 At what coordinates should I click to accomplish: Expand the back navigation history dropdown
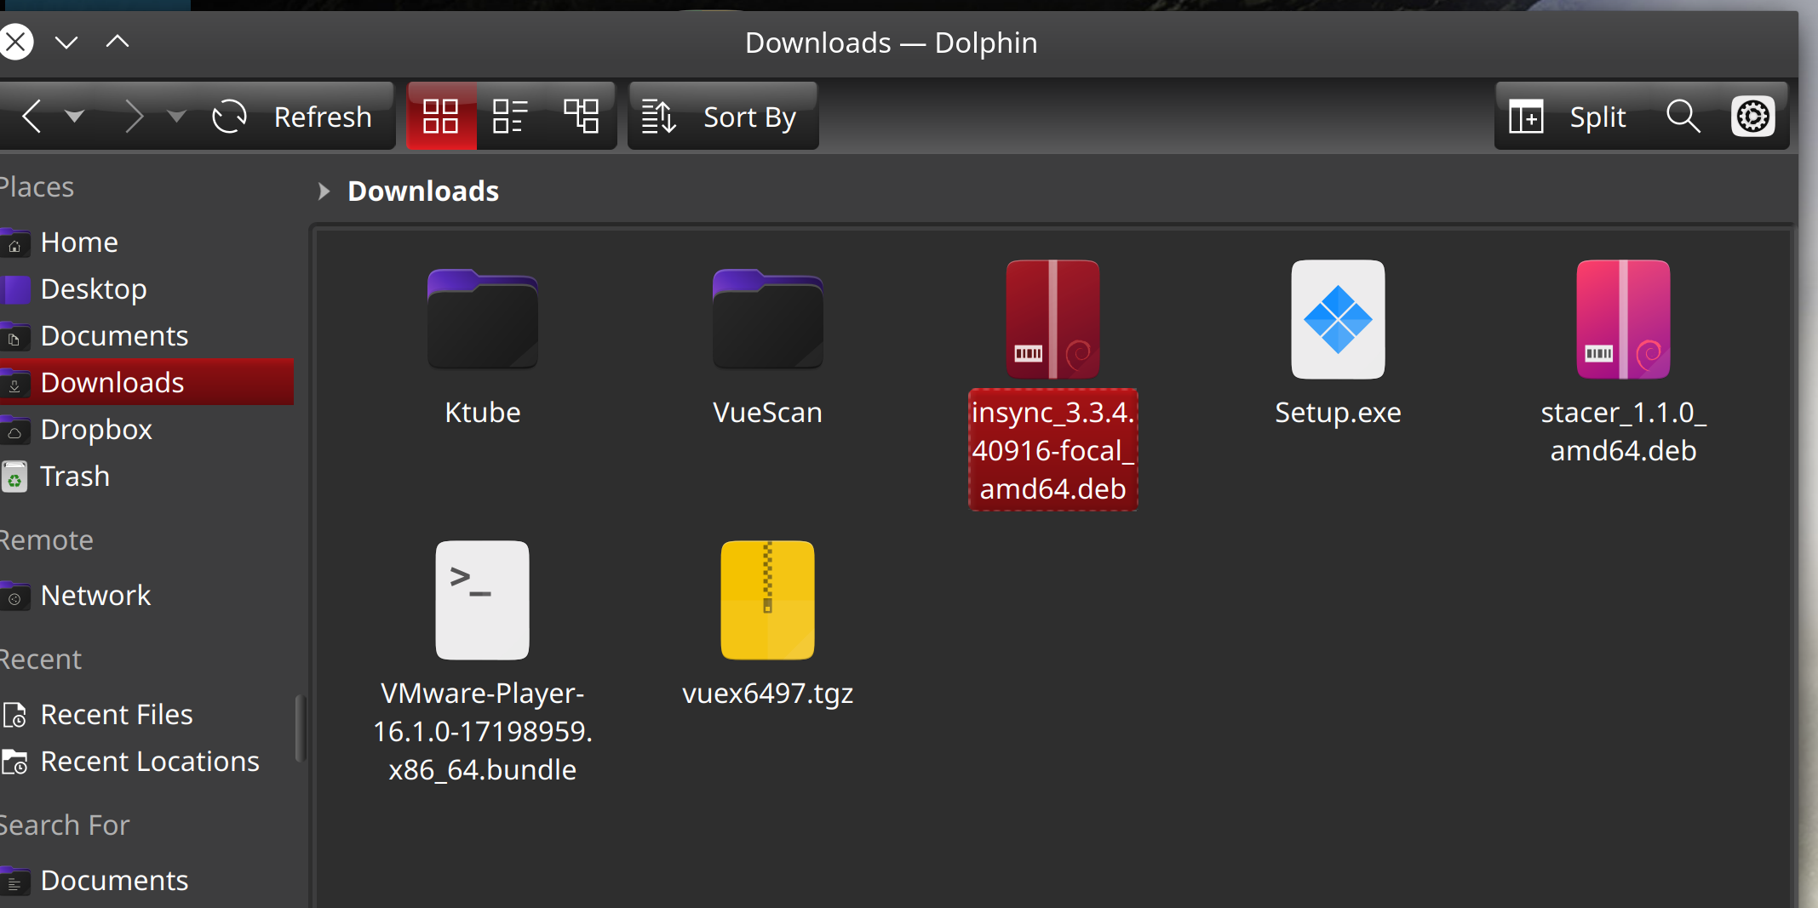(x=75, y=116)
